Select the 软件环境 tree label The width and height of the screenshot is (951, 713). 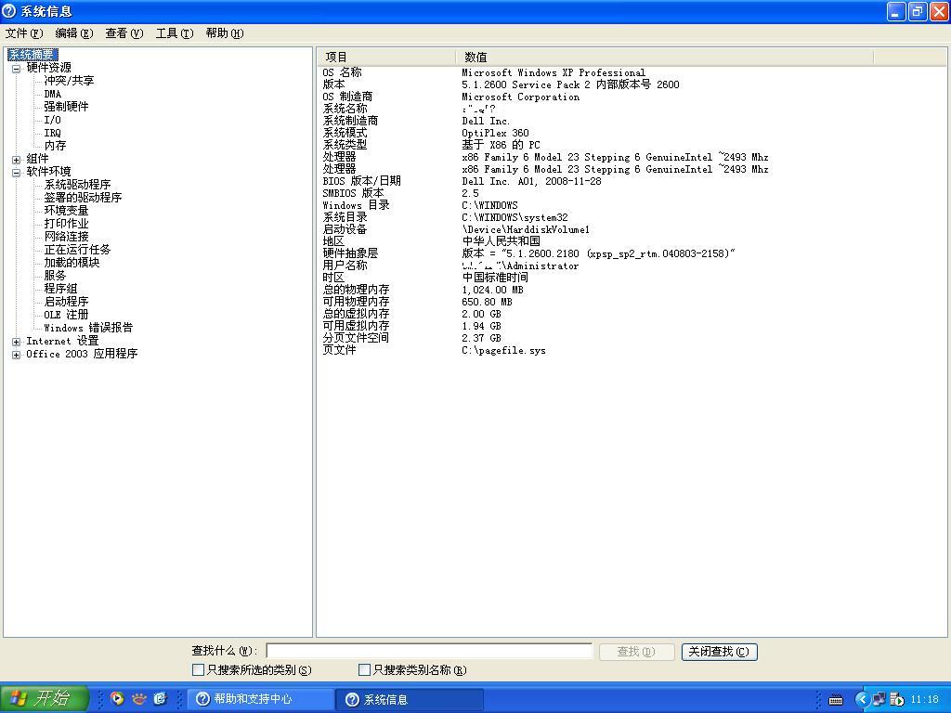(x=48, y=172)
